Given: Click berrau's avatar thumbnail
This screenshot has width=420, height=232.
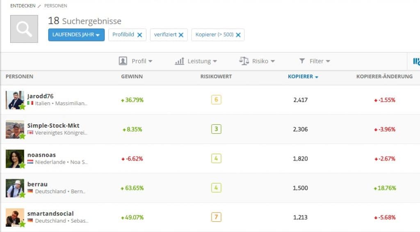Looking at the screenshot, I should click(15, 188).
